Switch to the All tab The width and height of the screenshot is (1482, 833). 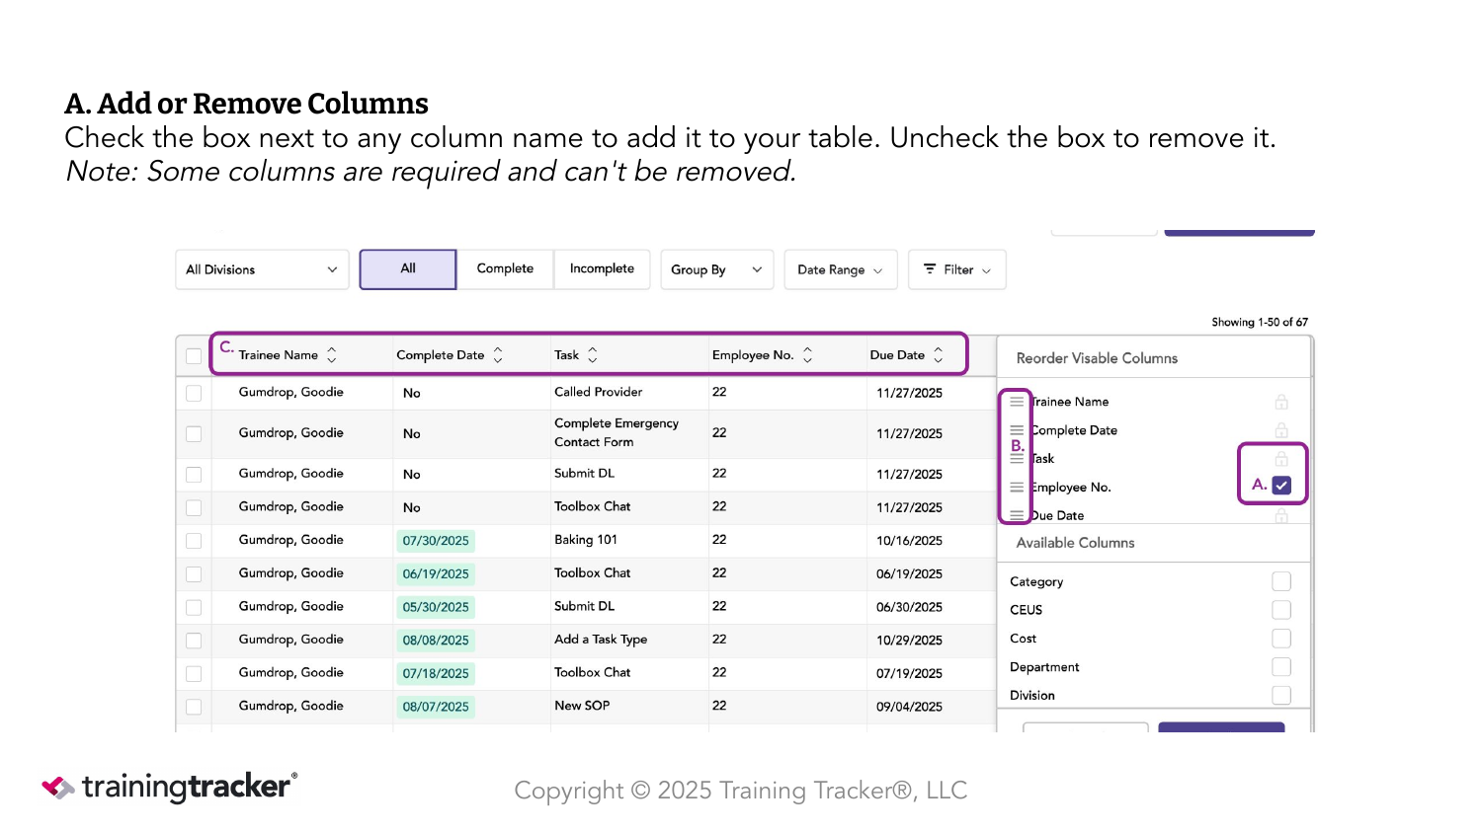(x=408, y=269)
